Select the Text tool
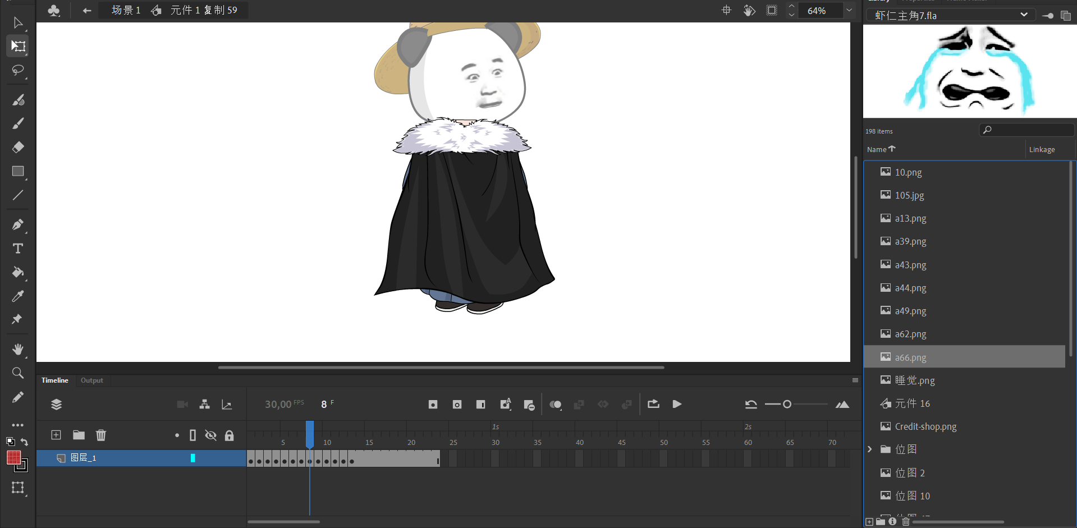1077x528 pixels. pyautogui.click(x=18, y=249)
